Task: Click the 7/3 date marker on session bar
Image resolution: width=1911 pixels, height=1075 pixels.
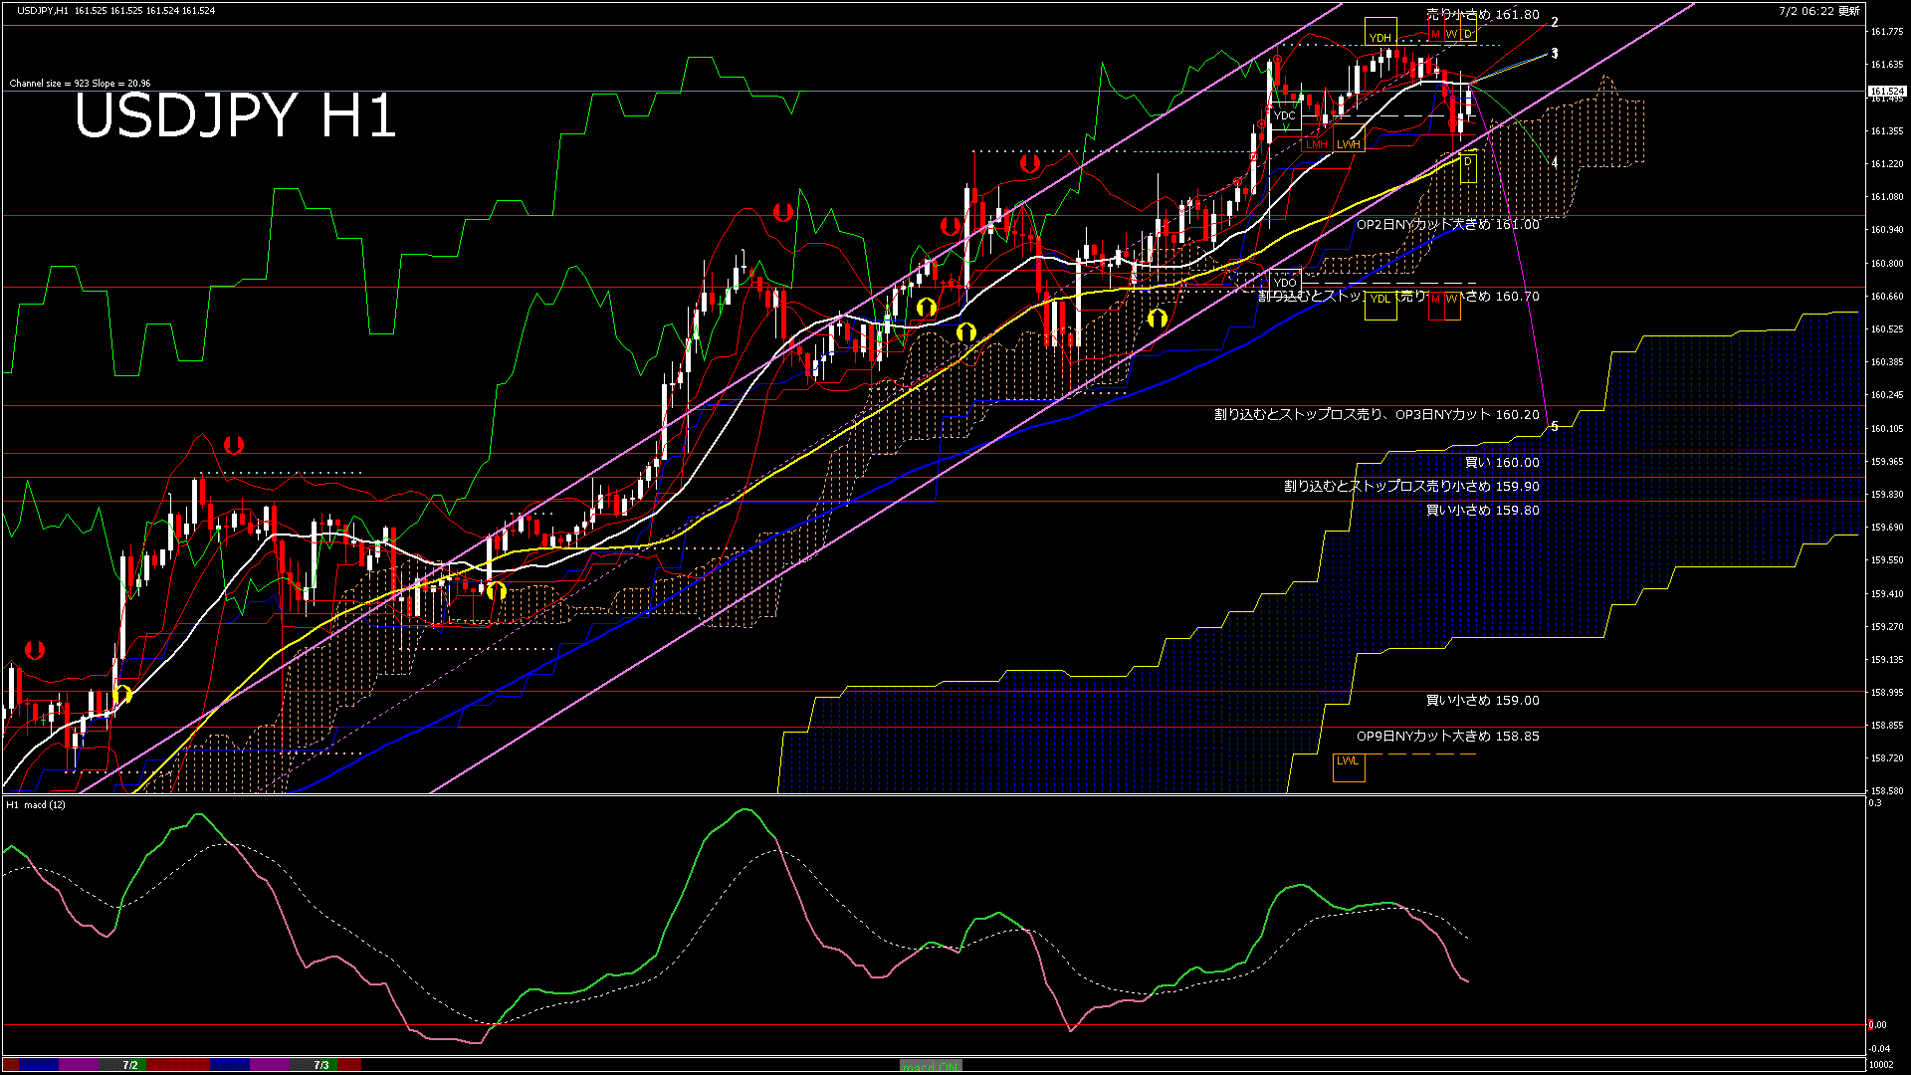Action: 321,1065
